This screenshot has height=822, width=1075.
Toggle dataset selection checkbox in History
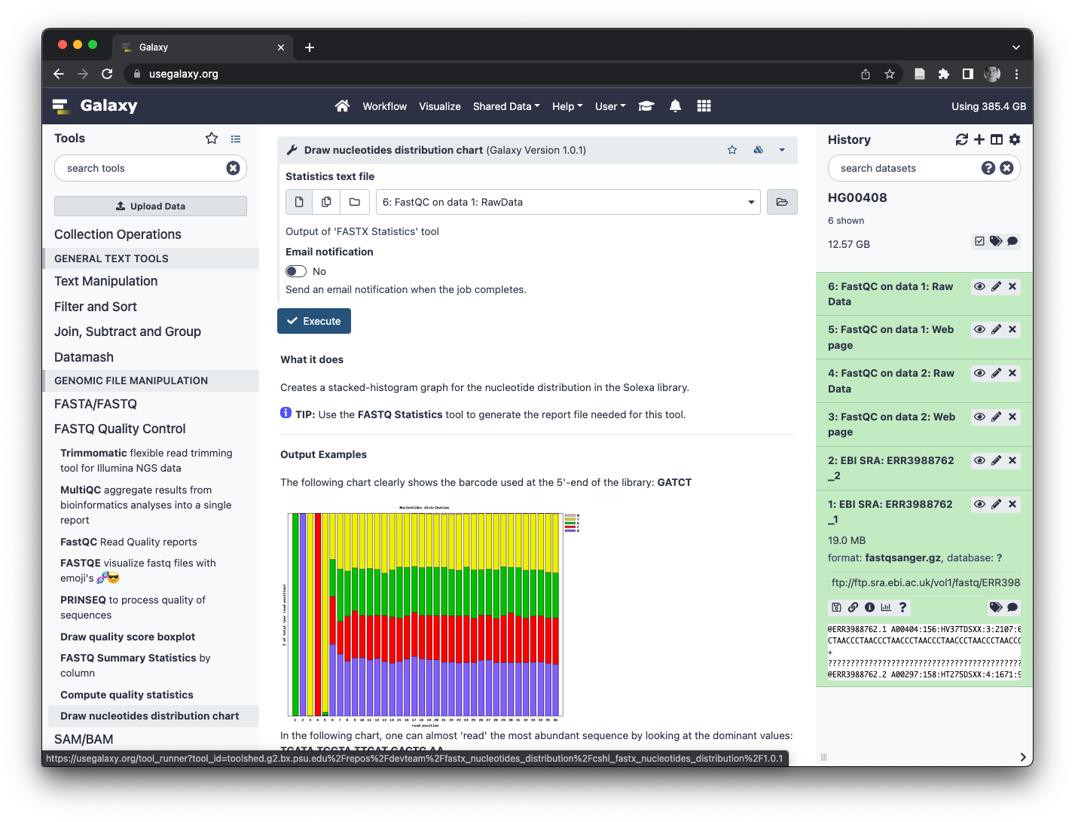[x=979, y=241]
